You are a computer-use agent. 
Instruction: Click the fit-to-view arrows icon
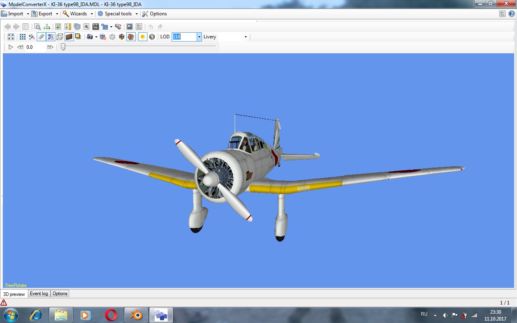pyautogui.click(x=11, y=37)
